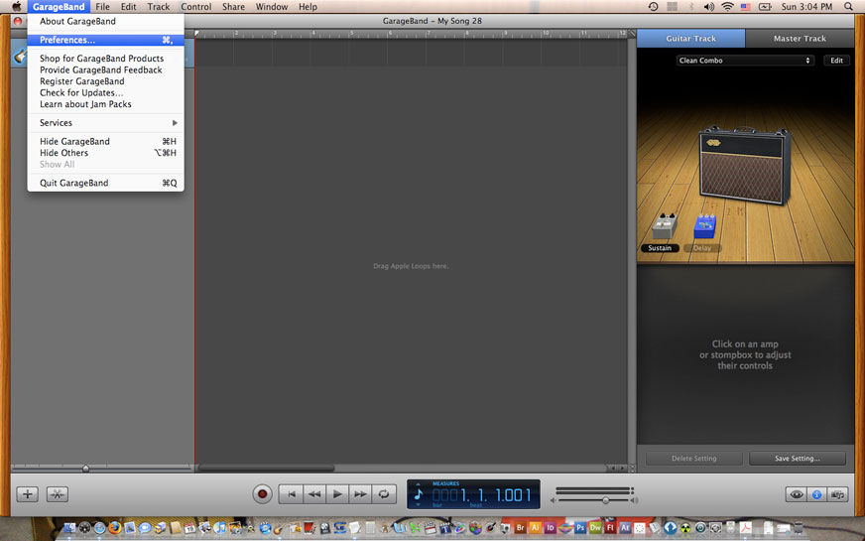Select the Sustain stompbox pedal

pyautogui.click(x=661, y=227)
